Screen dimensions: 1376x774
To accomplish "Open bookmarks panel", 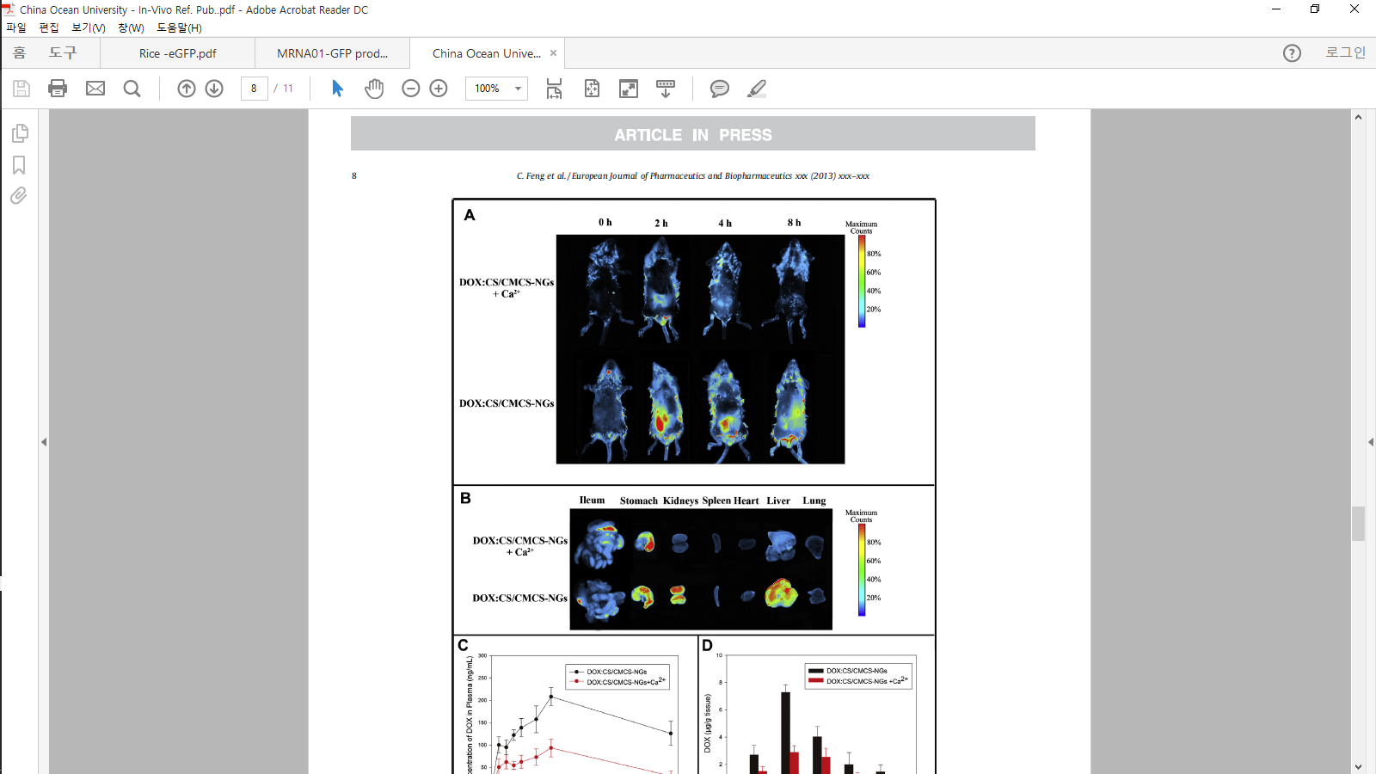I will tap(19, 165).
